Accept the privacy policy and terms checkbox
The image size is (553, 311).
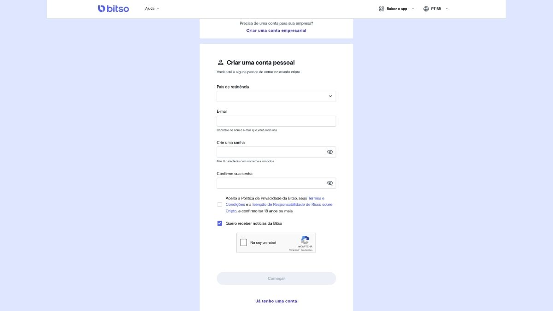click(x=220, y=205)
